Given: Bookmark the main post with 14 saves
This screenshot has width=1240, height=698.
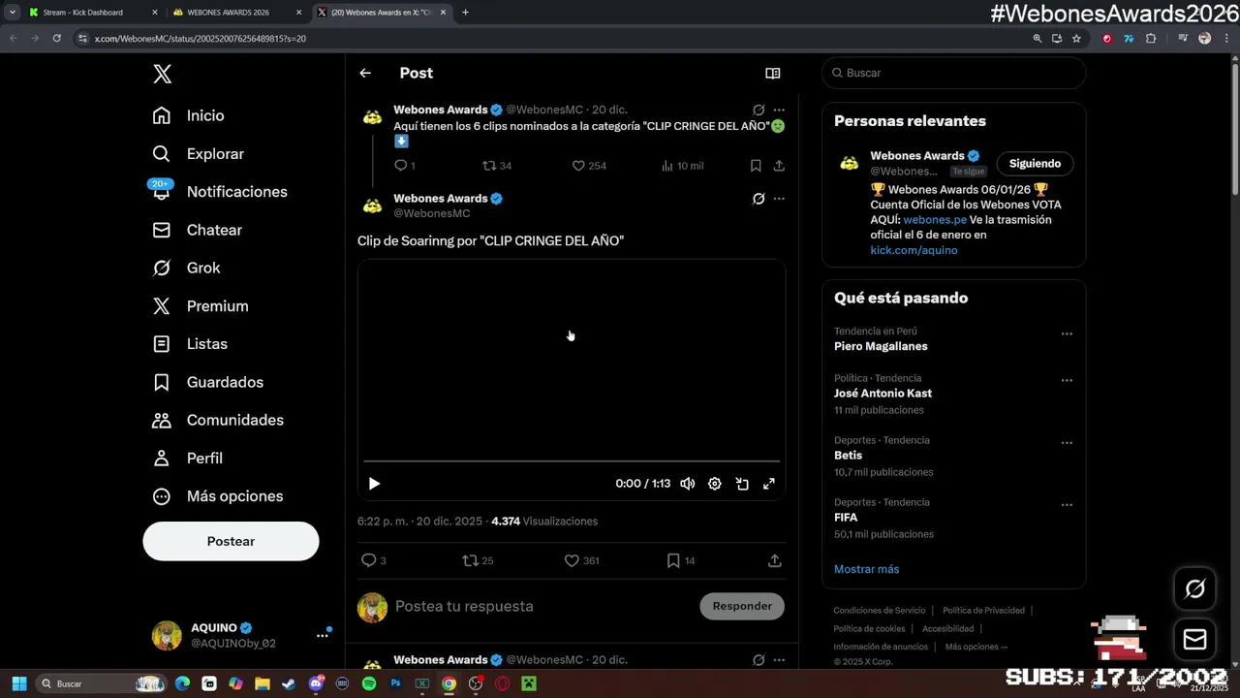Looking at the screenshot, I should pyautogui.click(x=673, y=560).
